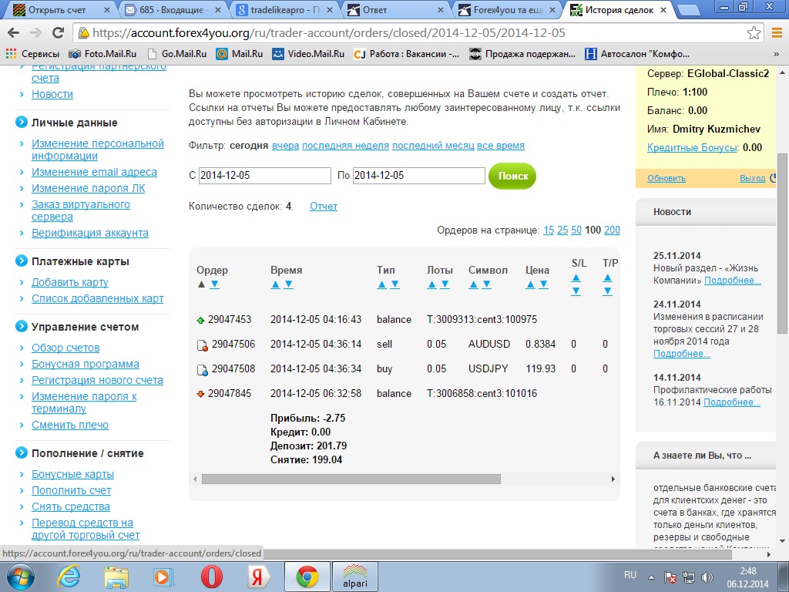Click the С start date field
789x592 pixels.
tap(265, 175)
